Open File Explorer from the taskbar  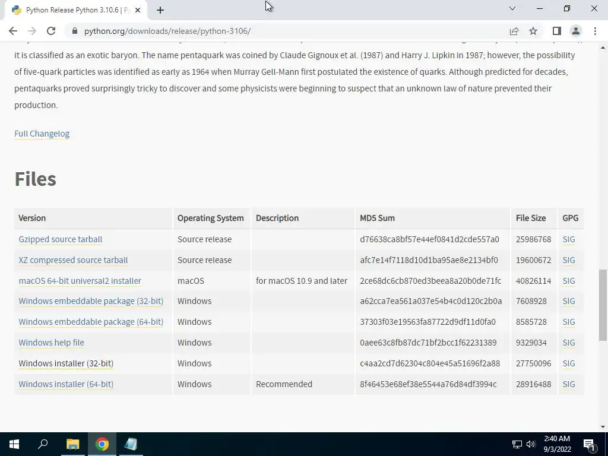tap(72, 444)
